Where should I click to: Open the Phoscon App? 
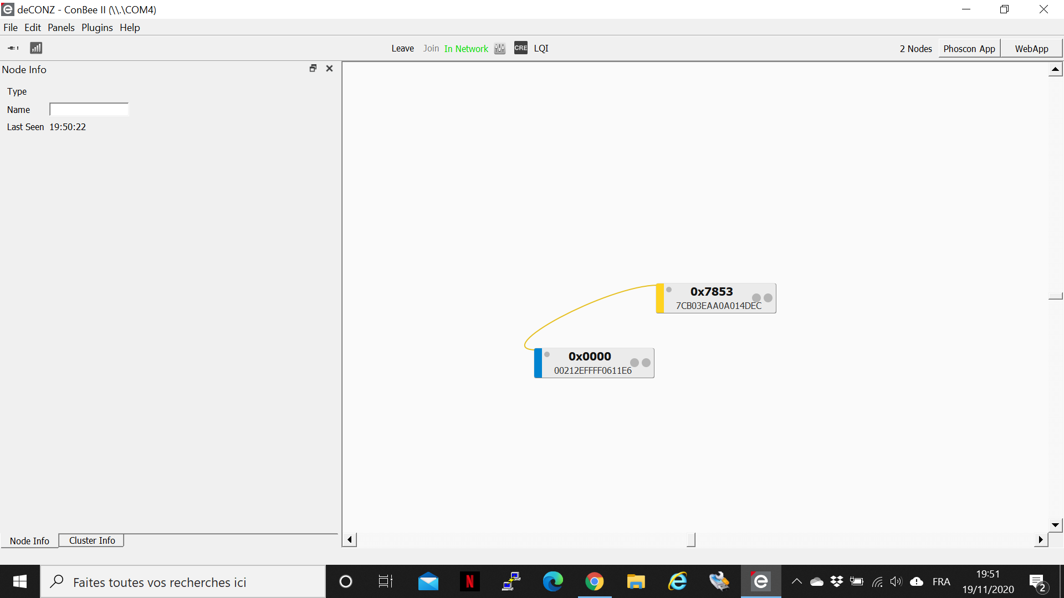pos(969,49)
